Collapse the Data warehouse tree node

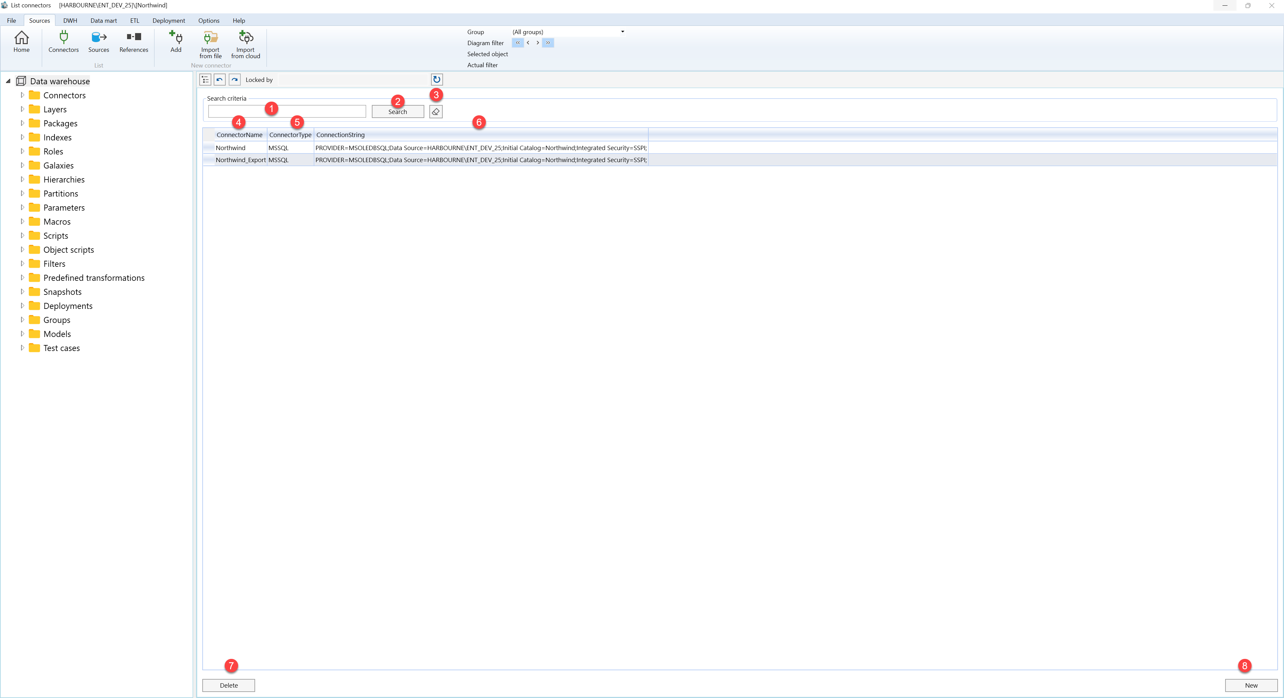coord(8,81)
